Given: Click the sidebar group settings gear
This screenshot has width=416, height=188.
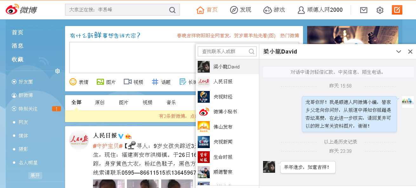Looking at the screenshot, I should 57,71.
